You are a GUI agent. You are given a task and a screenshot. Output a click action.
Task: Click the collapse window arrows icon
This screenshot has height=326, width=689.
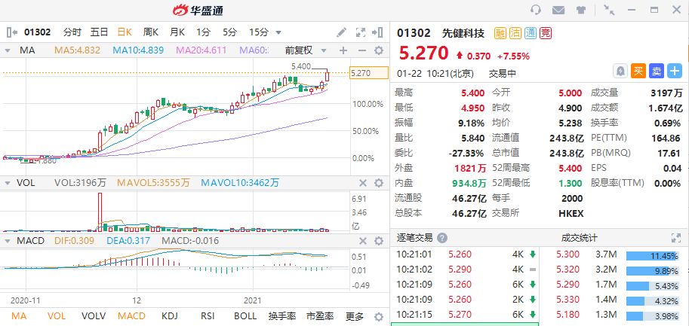[608, 10]
